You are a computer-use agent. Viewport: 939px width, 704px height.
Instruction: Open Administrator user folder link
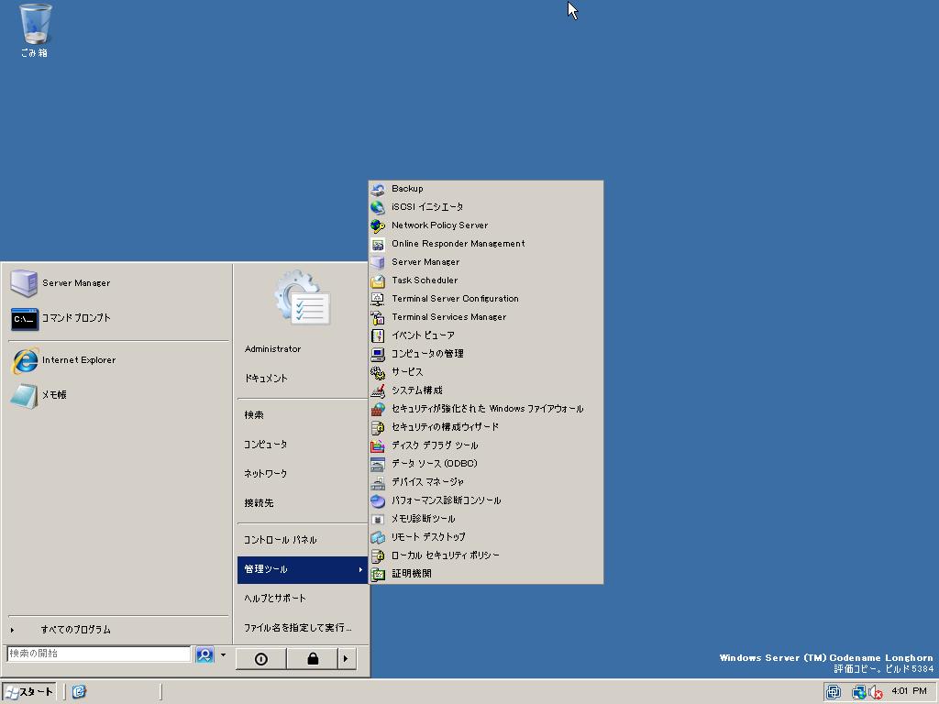click(303, 349)
